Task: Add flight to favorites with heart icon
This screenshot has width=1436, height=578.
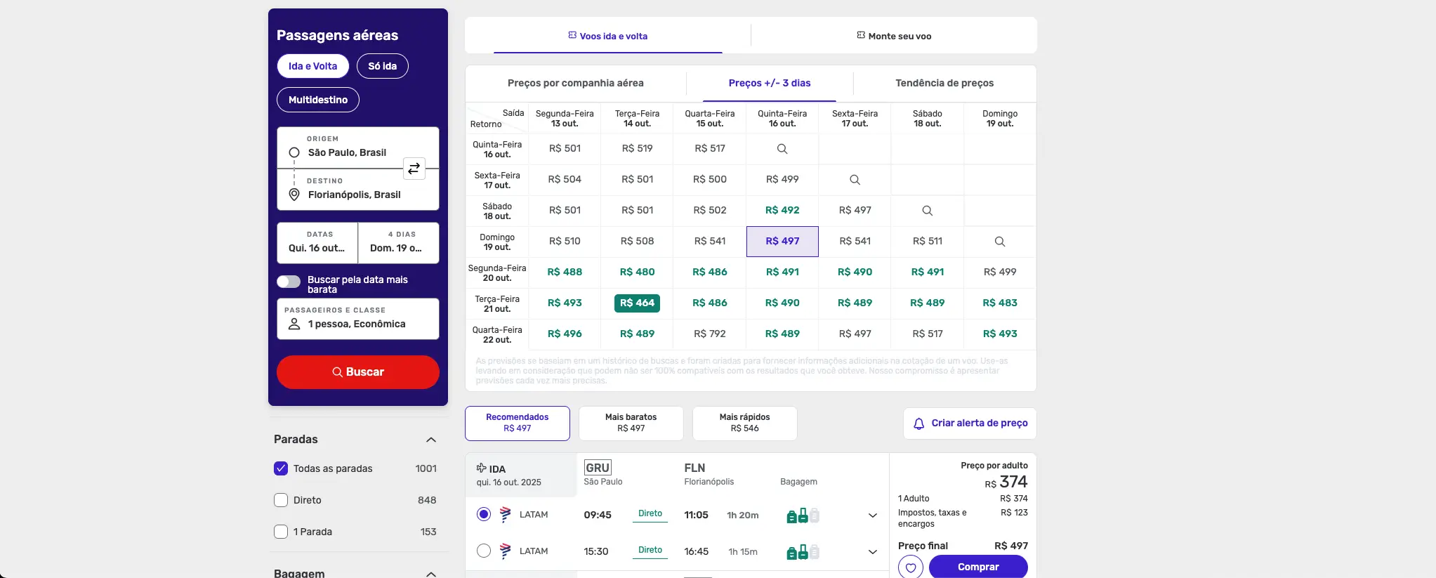Action: [910, 567]
